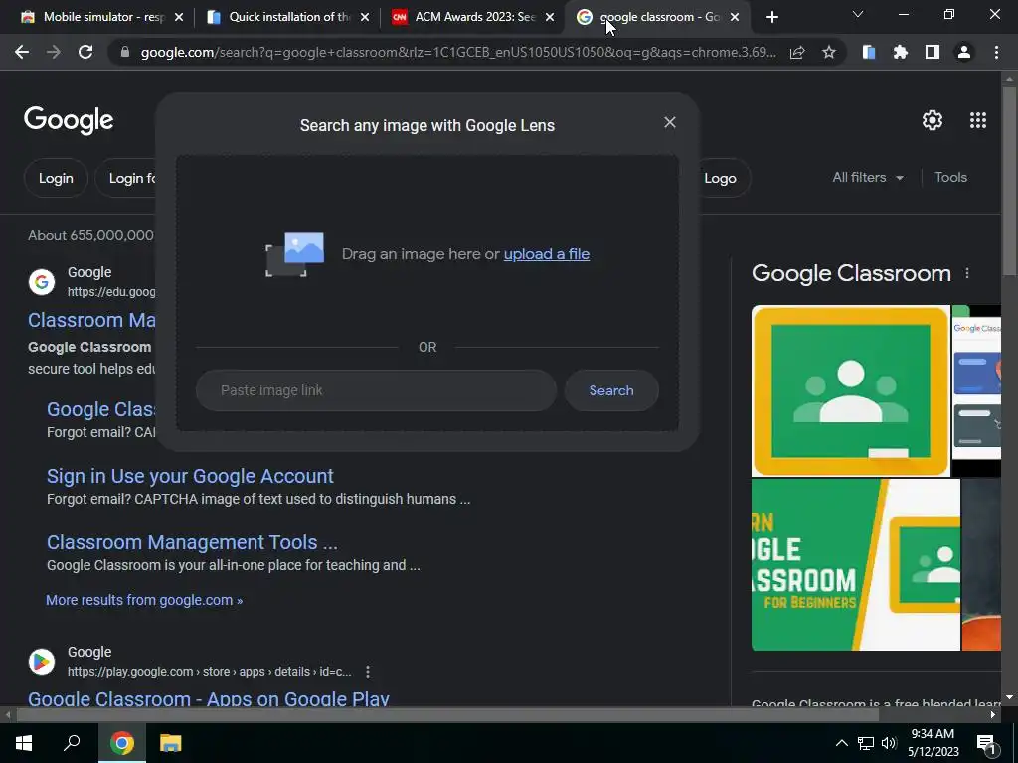Open the Windows Start menu
1018x763 pixels.
coord(24,743)
